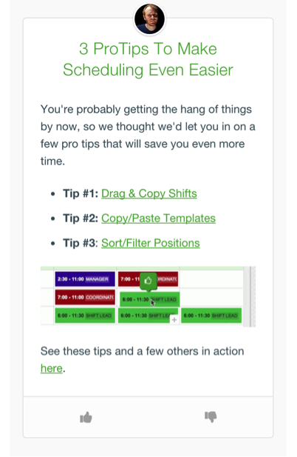Click the 'Tip #1:' bold label

click(x=81, y=193)
